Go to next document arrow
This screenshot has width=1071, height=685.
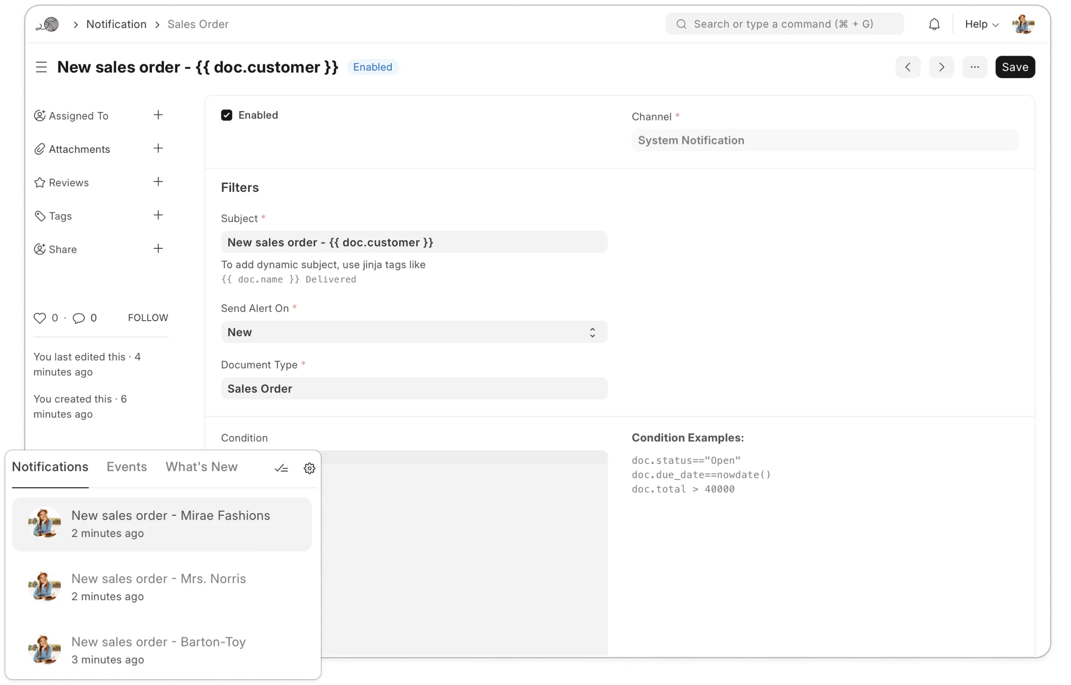pyautogui.click(x=941, y=67)
